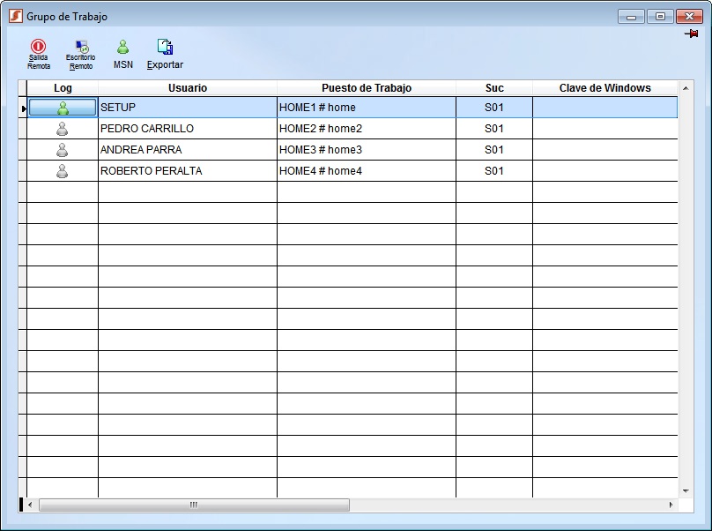Click the right arrow of horizontal scrollbar

671,505
